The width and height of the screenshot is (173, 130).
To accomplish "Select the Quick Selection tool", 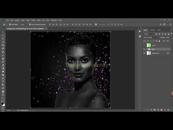I will point(3,42).
